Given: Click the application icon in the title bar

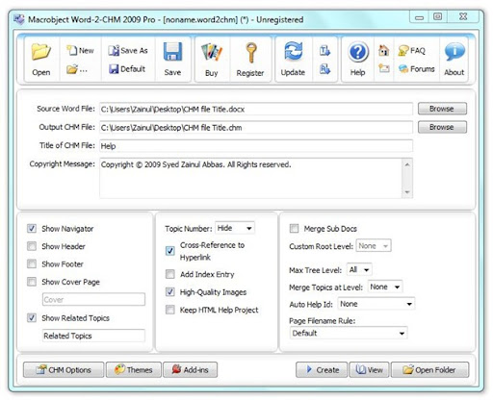Looking at the screenshot, I should pyautogui.click(x=19, y=19).
